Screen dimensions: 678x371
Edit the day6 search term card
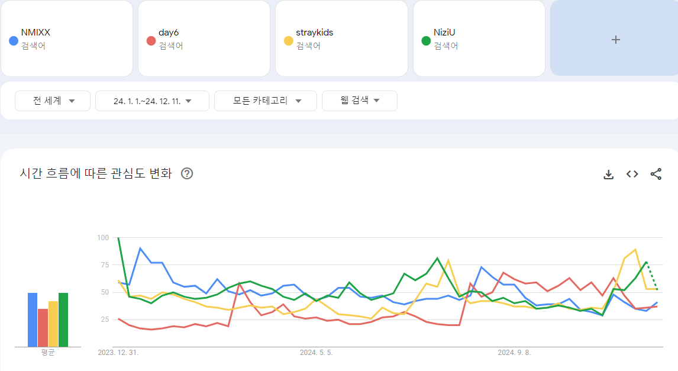pyautogui.click(x=204, y=38)
